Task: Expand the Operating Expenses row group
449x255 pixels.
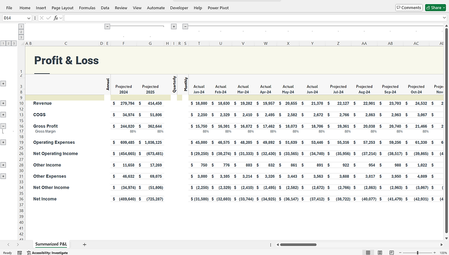Action: 3,142
